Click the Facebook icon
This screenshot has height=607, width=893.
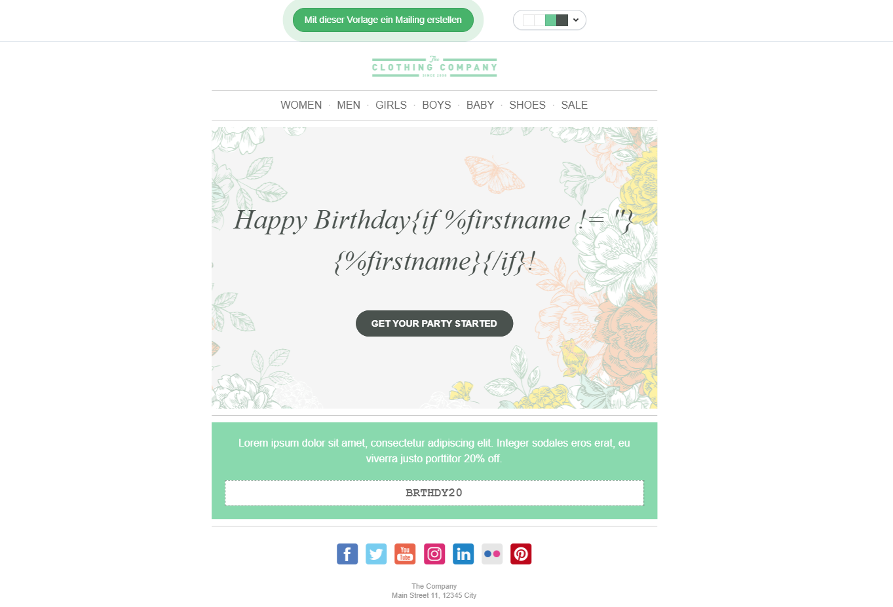[x=347, y=554]
